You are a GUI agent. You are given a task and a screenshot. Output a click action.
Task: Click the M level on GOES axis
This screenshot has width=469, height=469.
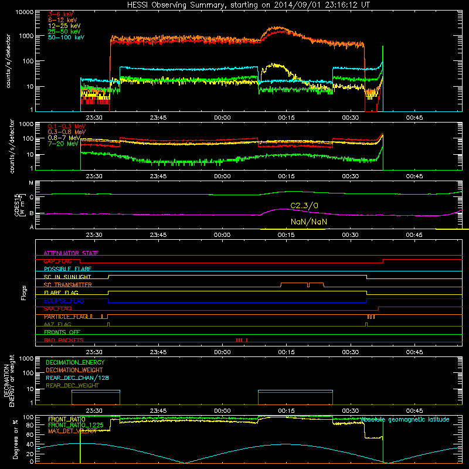(x=31, y=183)
